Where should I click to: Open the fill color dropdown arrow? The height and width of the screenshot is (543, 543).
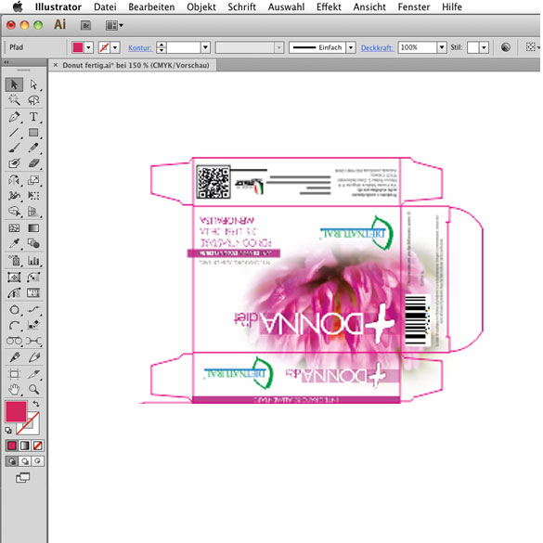[89, 47]
